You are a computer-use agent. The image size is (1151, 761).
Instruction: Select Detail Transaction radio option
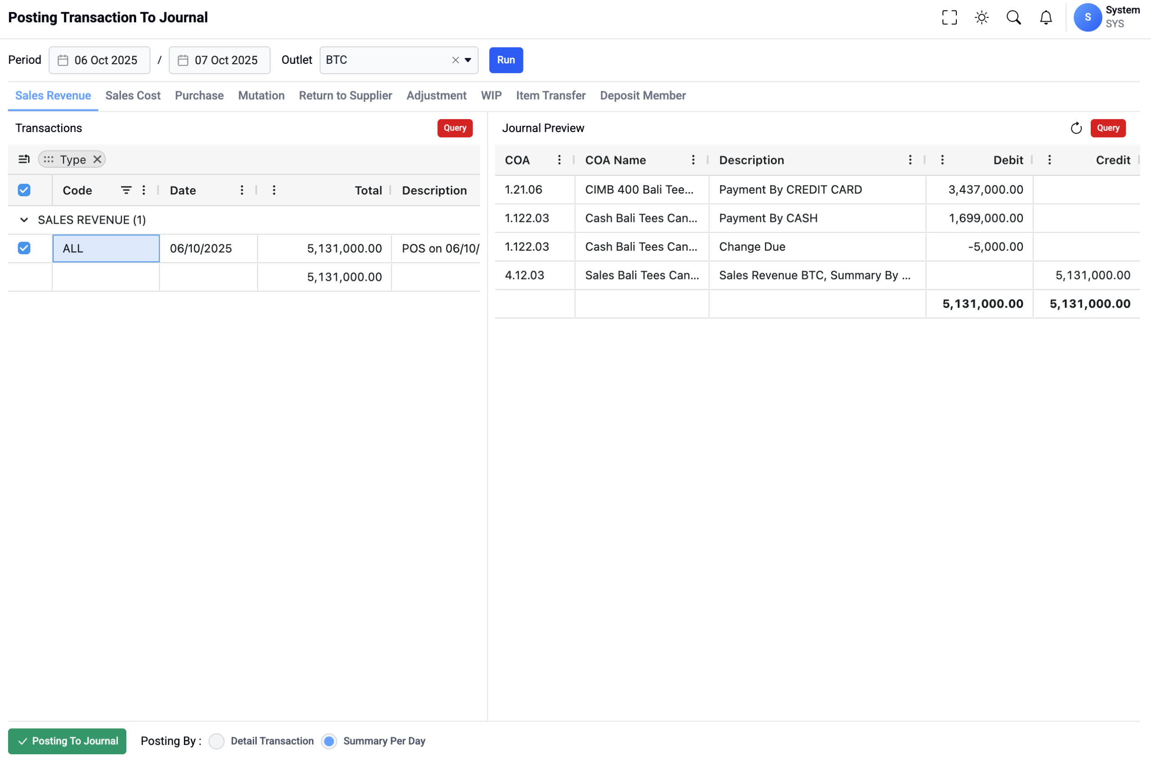[x=216, y=741]
